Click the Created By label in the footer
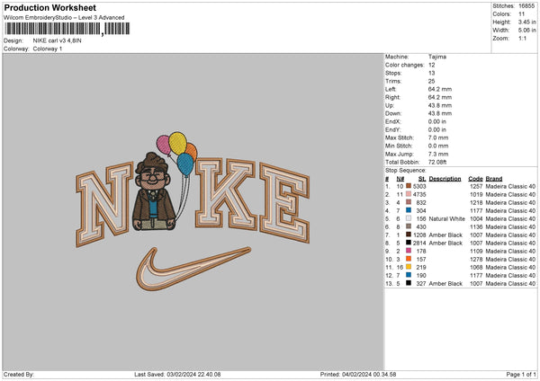The image size is (540, 381). (19, 374)
